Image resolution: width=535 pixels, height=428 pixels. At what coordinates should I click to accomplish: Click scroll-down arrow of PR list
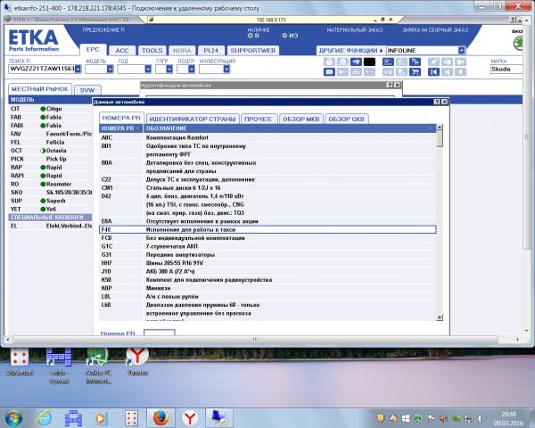pyautogui.click(x=440, y=317)
